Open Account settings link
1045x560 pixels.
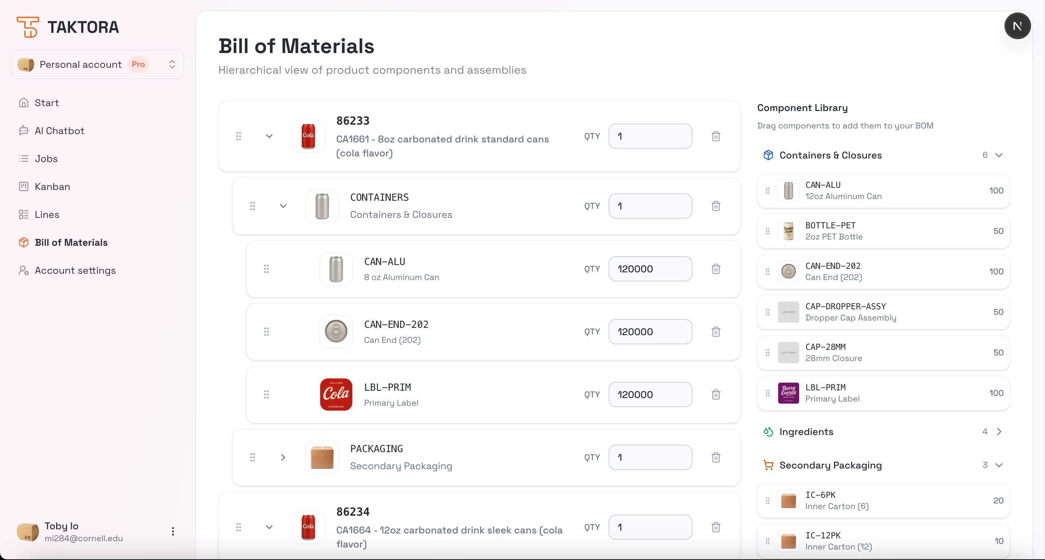coord(75,271)
